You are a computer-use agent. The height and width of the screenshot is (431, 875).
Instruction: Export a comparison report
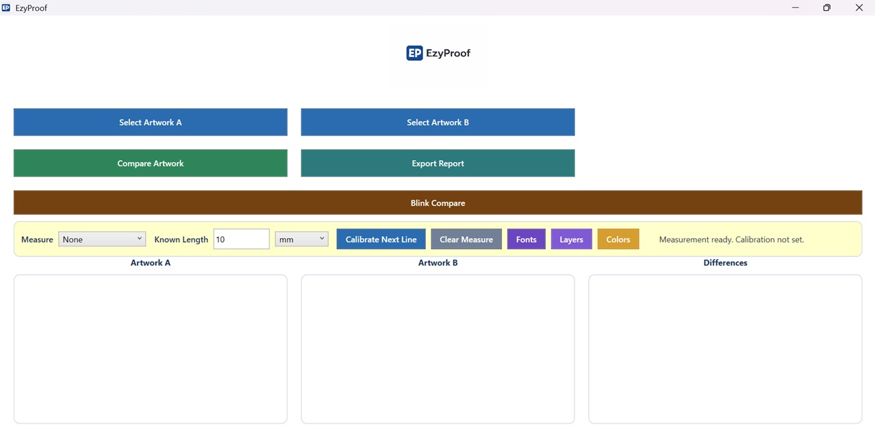coord(437,163)
